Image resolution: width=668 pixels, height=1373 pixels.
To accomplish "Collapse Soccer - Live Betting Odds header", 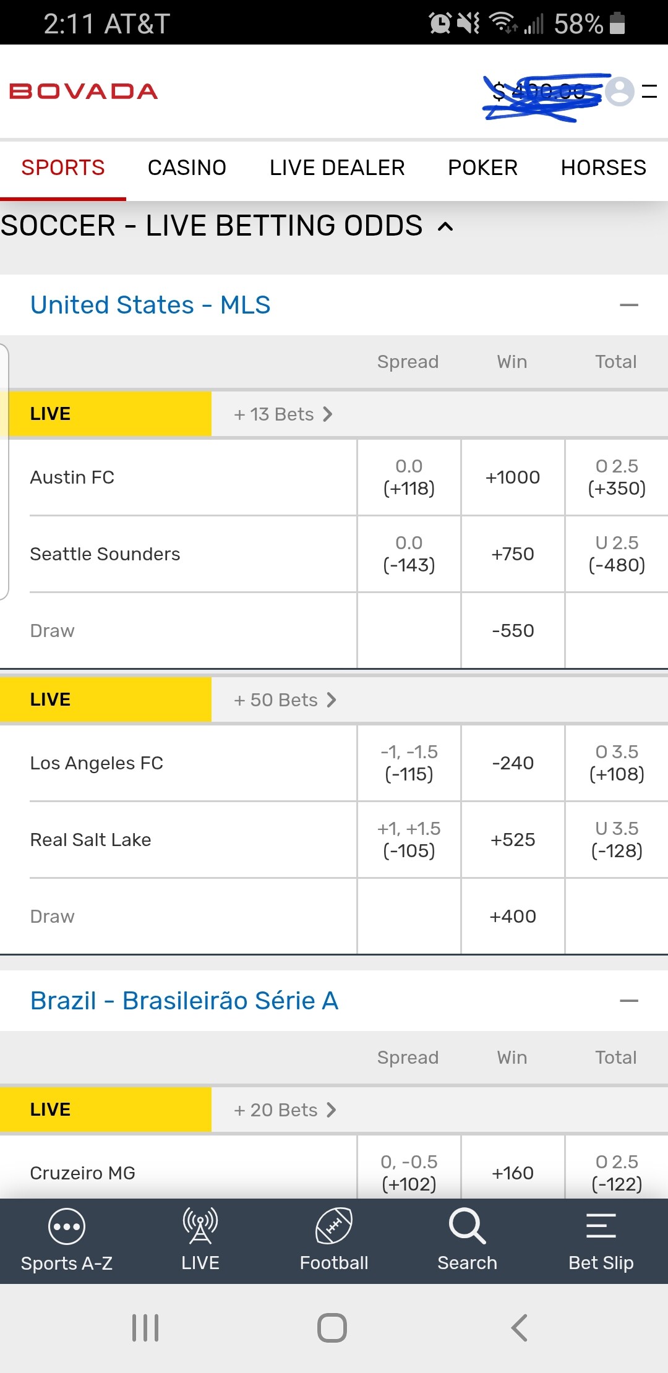I will click(445, 226).
